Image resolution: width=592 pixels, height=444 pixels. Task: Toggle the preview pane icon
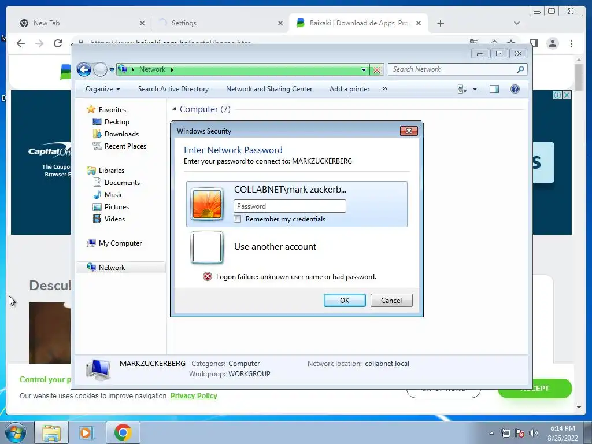494,89
